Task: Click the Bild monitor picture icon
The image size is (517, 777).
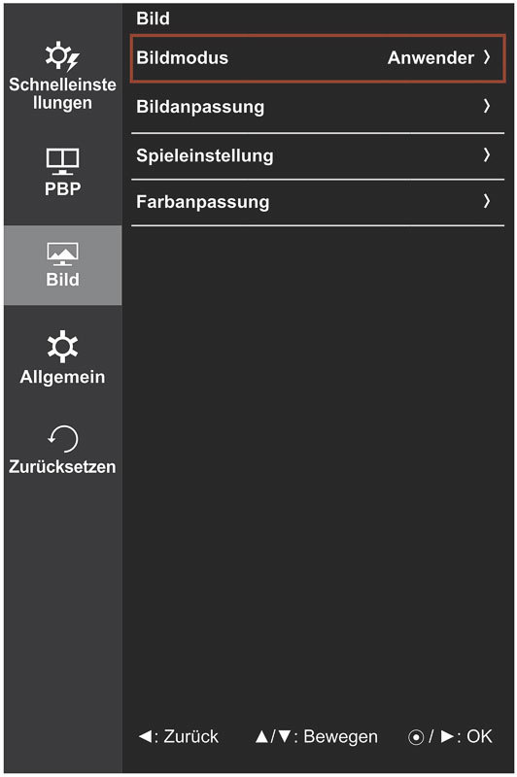Action: tap(62, 253)
